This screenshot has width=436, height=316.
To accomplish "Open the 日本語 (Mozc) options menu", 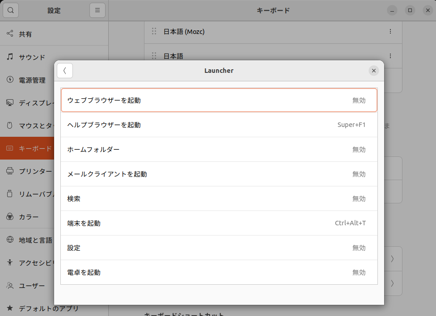I will [390, 31].
